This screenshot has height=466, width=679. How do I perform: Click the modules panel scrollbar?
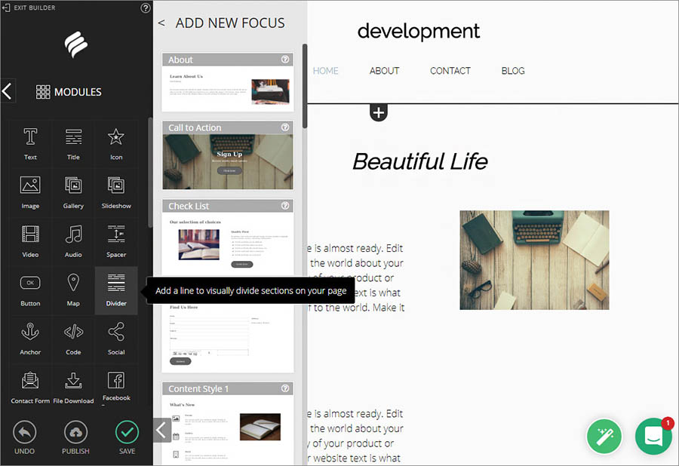(x=150, y=172)
